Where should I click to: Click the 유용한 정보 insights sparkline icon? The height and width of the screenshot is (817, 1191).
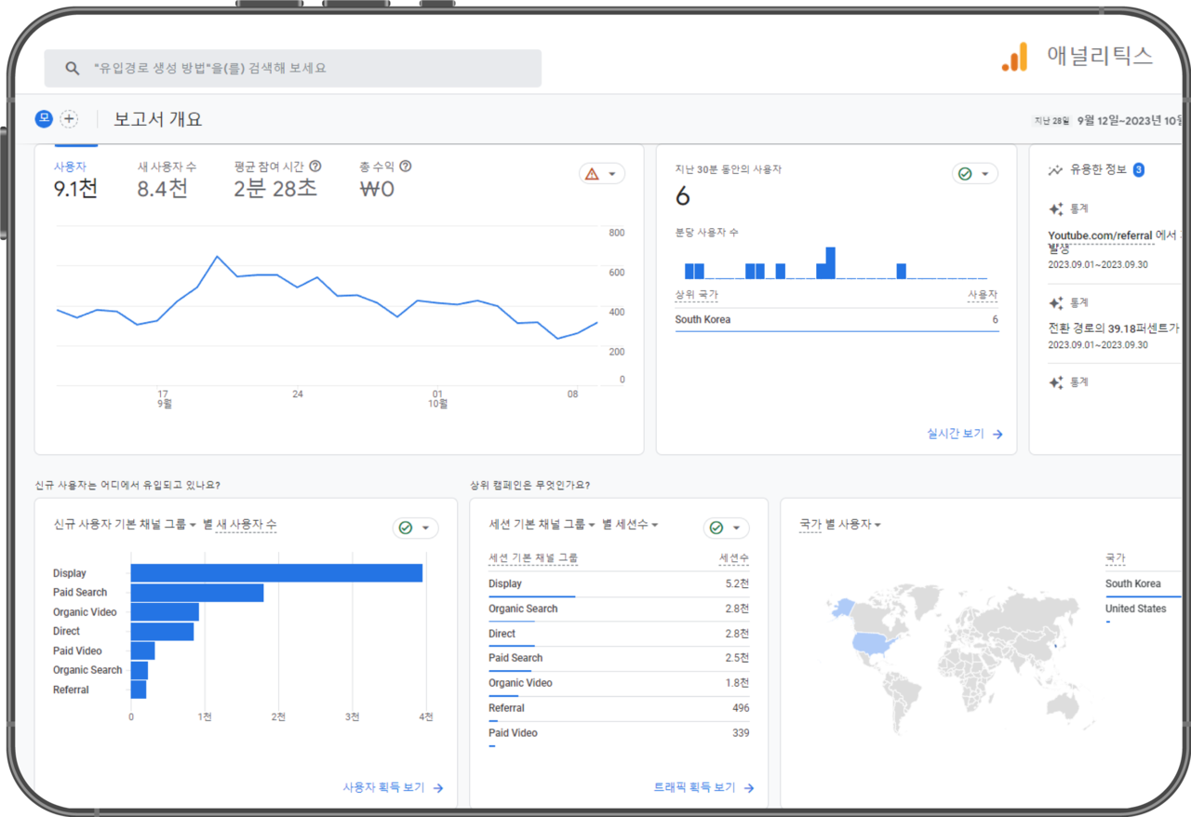coord(1055,170)
